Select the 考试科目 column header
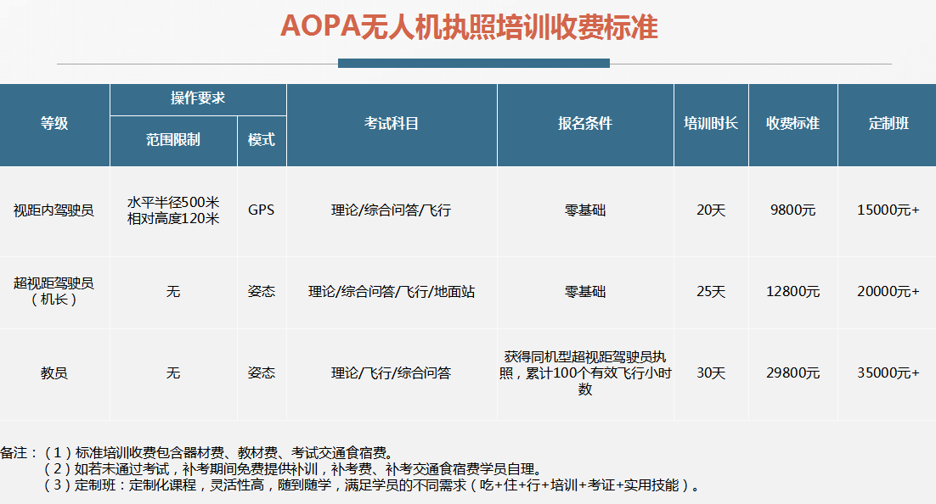The width and height of the screenshot is (936, 504). coord(392,124)
